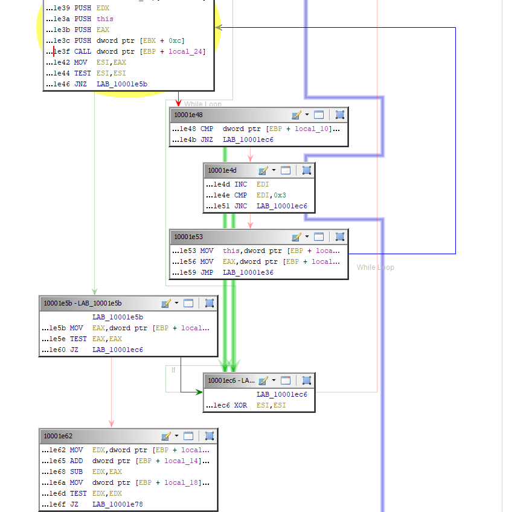This screenshot has width=532, height=512.
Task: Click the full view window icon in block 10001e62
Action: pos(188,435)
